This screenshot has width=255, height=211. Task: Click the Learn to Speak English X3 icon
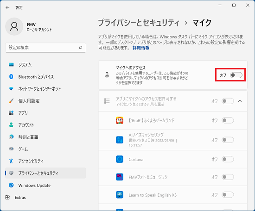(x=120, y=195)
